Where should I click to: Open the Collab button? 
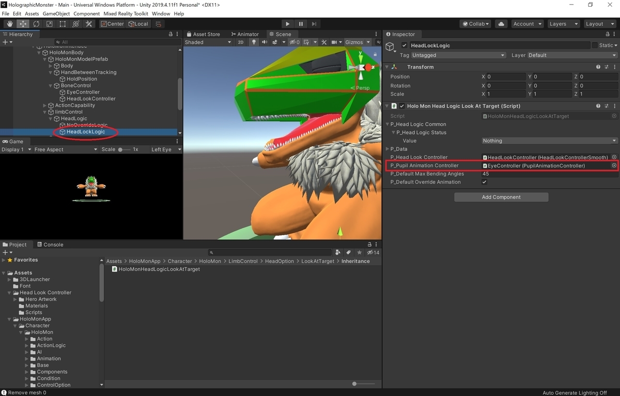(475, 24)
